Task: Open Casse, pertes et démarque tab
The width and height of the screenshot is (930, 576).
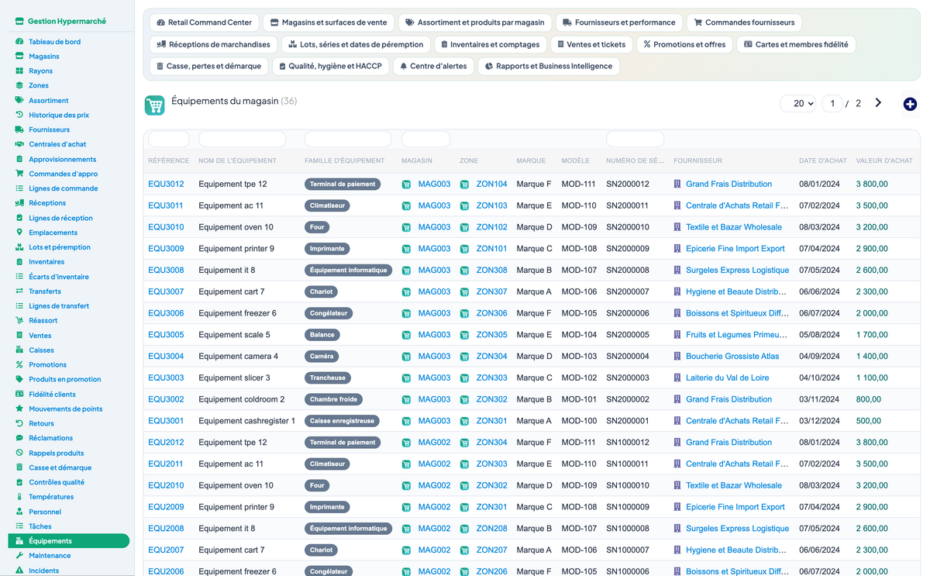Action: tap(209, 66)
